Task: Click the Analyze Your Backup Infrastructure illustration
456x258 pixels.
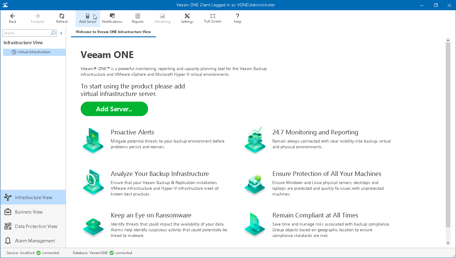Action: tap(93, 182)
